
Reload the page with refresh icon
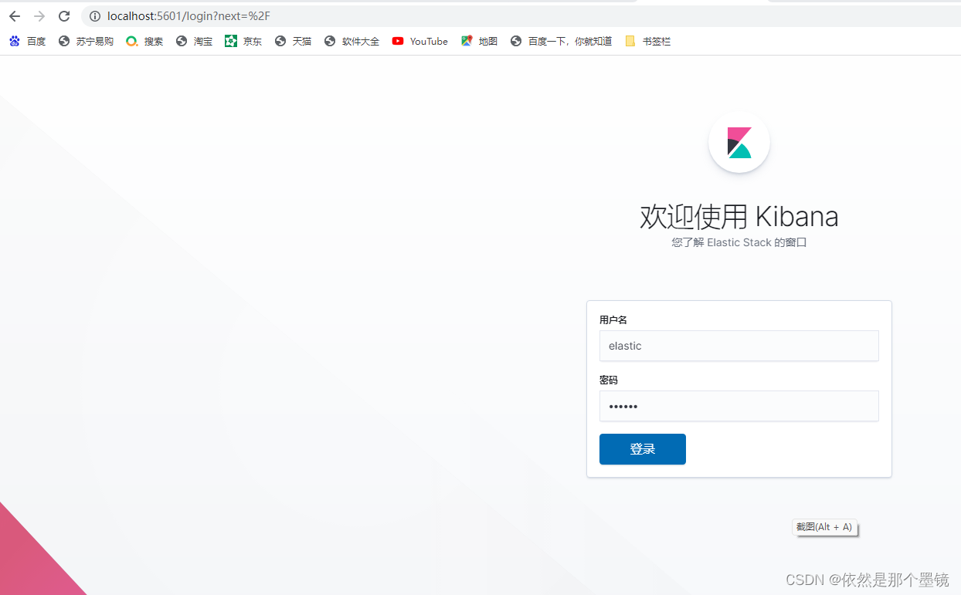click(x=64, y=16)
